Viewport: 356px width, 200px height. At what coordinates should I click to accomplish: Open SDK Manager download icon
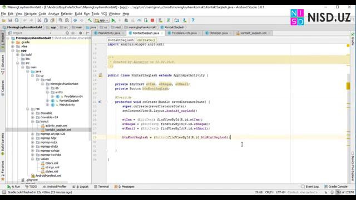coord(185,21)
